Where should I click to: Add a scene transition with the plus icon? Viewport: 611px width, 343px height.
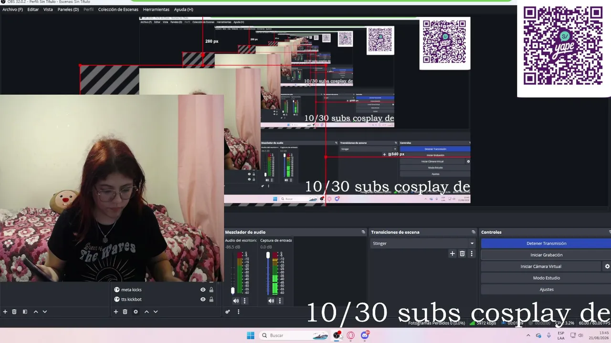(x=453, y=253)
